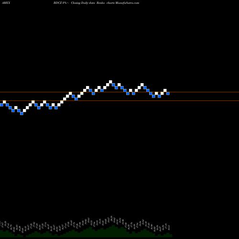Select the rightmost blue Renko brick
This screenshot has height=239, width=239.
(168, 93)
